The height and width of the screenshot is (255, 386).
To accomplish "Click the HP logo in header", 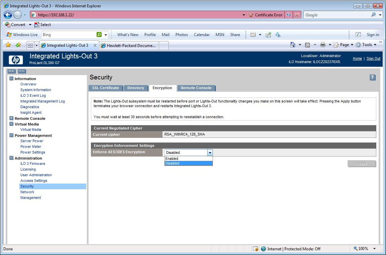I will point(16,60).
